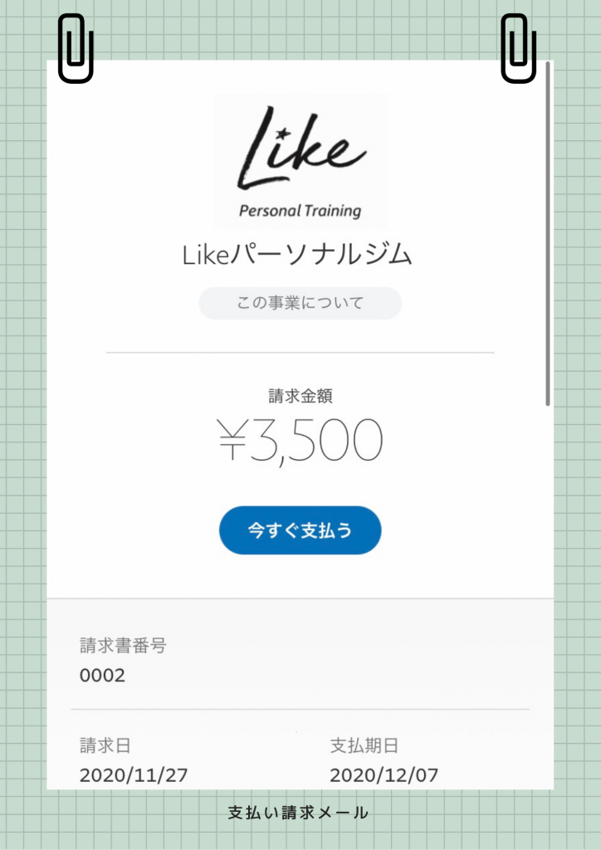This screenshot has width=601, height=850.
Task: Click the Like Personal Training logo
Action: [x=300, y=161]
